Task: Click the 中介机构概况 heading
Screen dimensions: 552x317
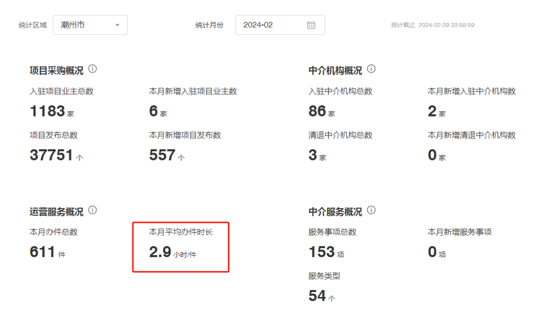Action: pyautogui.click(x=335, y=71)
